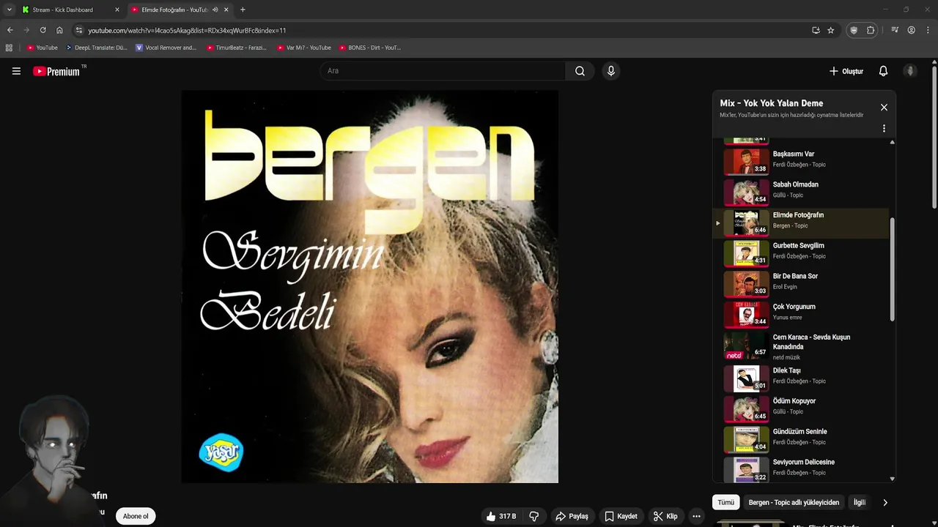Open the Brave shields icon
The width and height of the screenshot is (938, 527).
[x=854, y=30]
